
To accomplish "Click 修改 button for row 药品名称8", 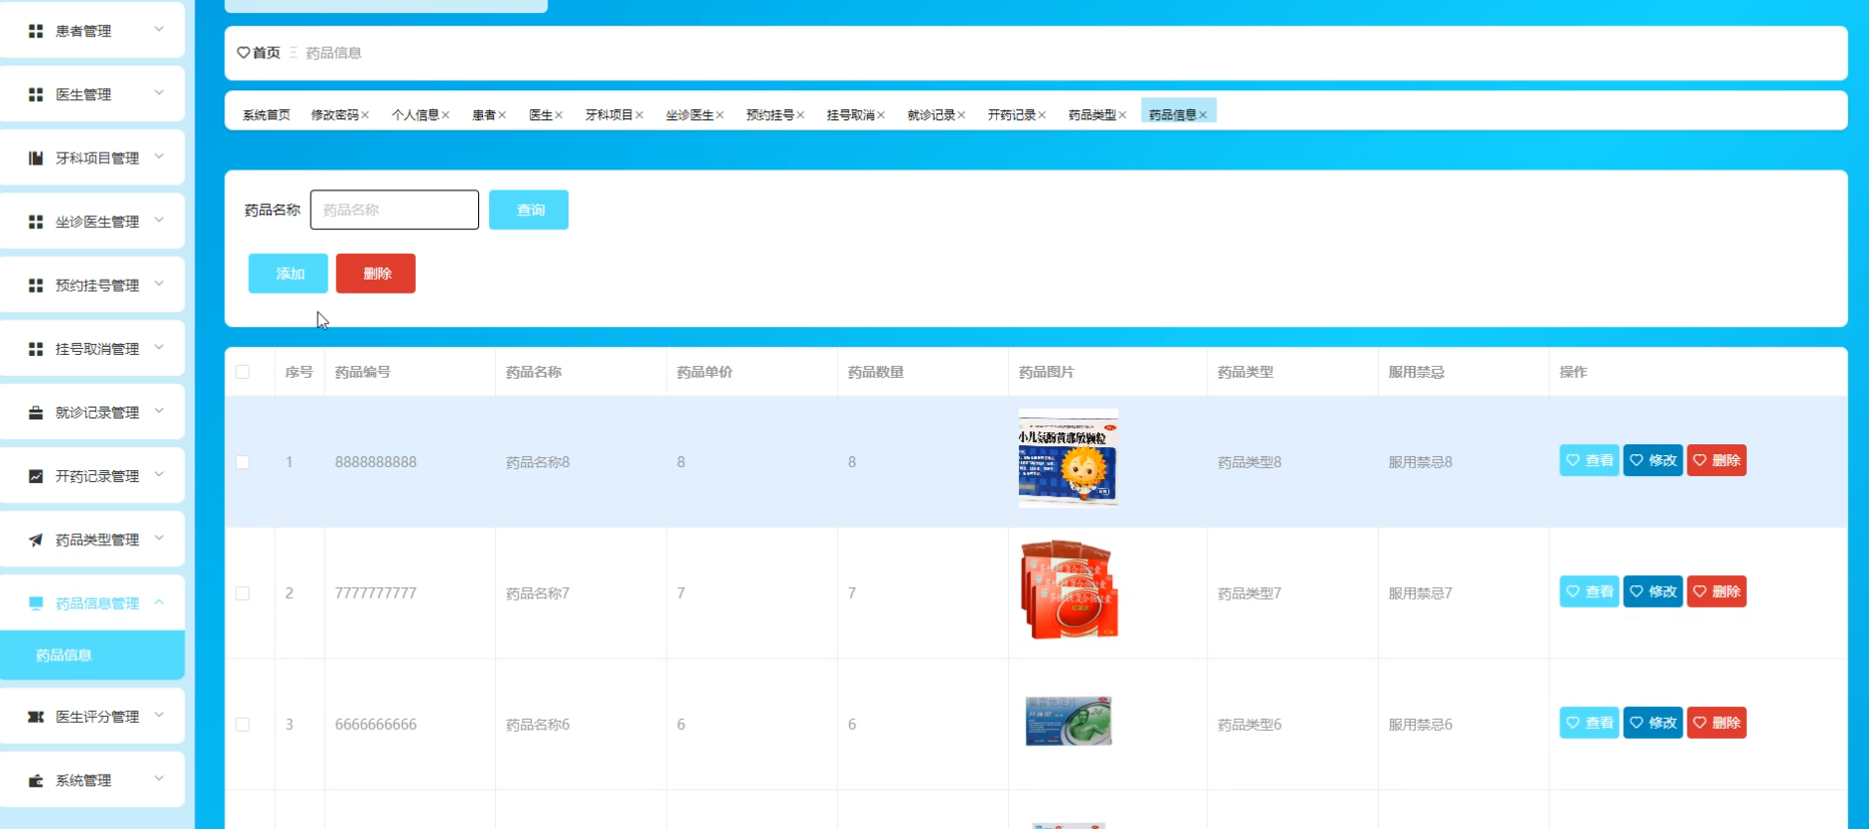I will (1653, 460).
